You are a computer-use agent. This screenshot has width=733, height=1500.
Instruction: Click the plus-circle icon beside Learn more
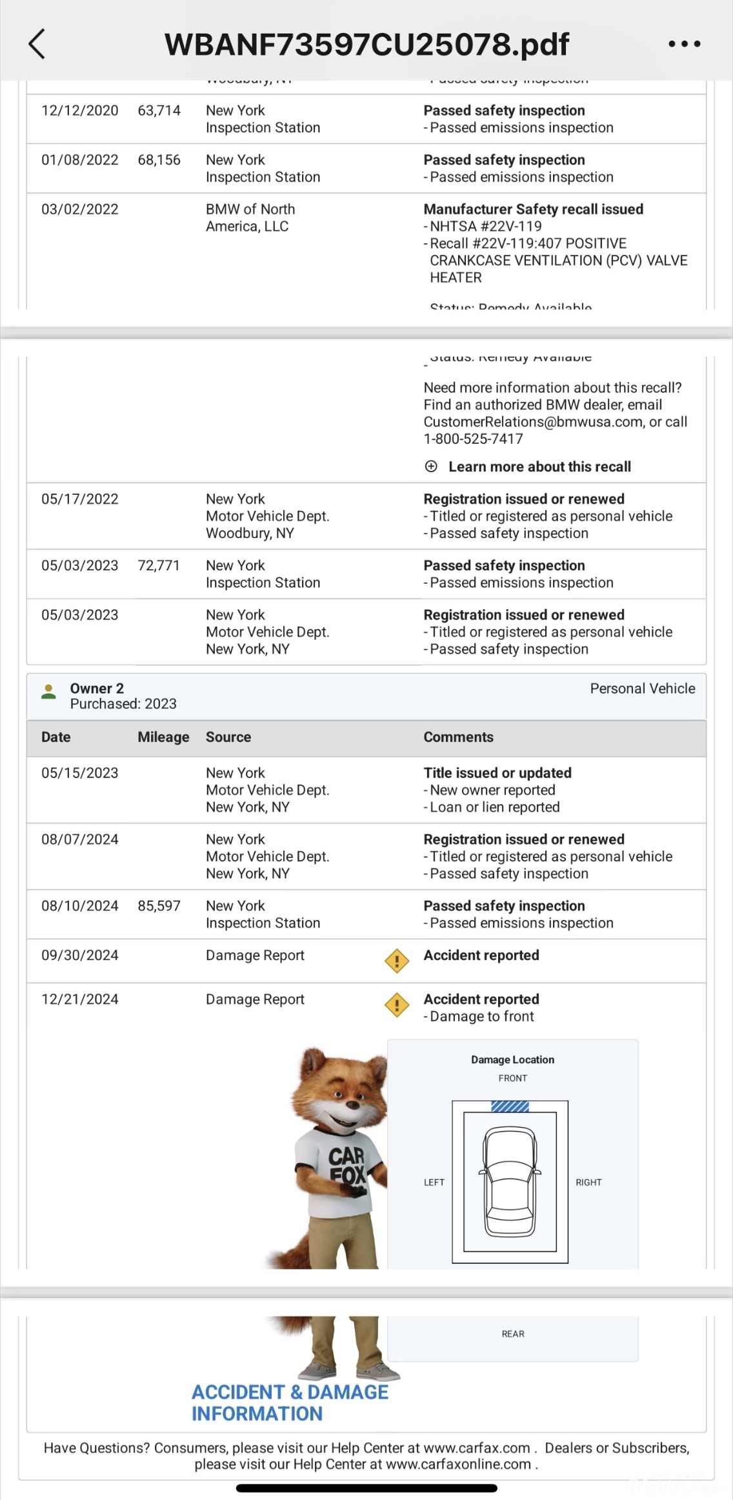431,466
